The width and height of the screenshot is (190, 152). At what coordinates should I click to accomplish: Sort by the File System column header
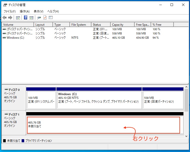point(80,25)
